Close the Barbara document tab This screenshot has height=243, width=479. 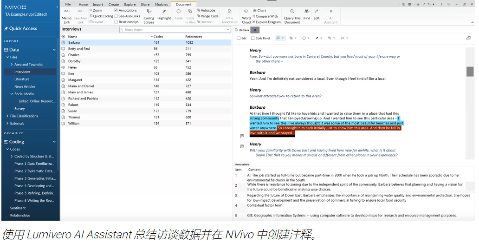coord(255,30)
